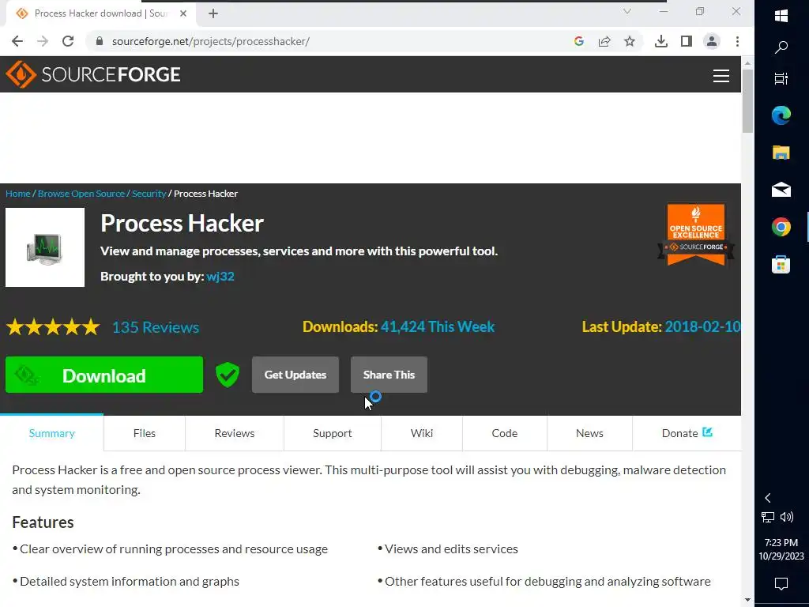The width and height of the screenshot is (809, 607).
Task: Select the Summary tab
Action: [x=51, y=433]
